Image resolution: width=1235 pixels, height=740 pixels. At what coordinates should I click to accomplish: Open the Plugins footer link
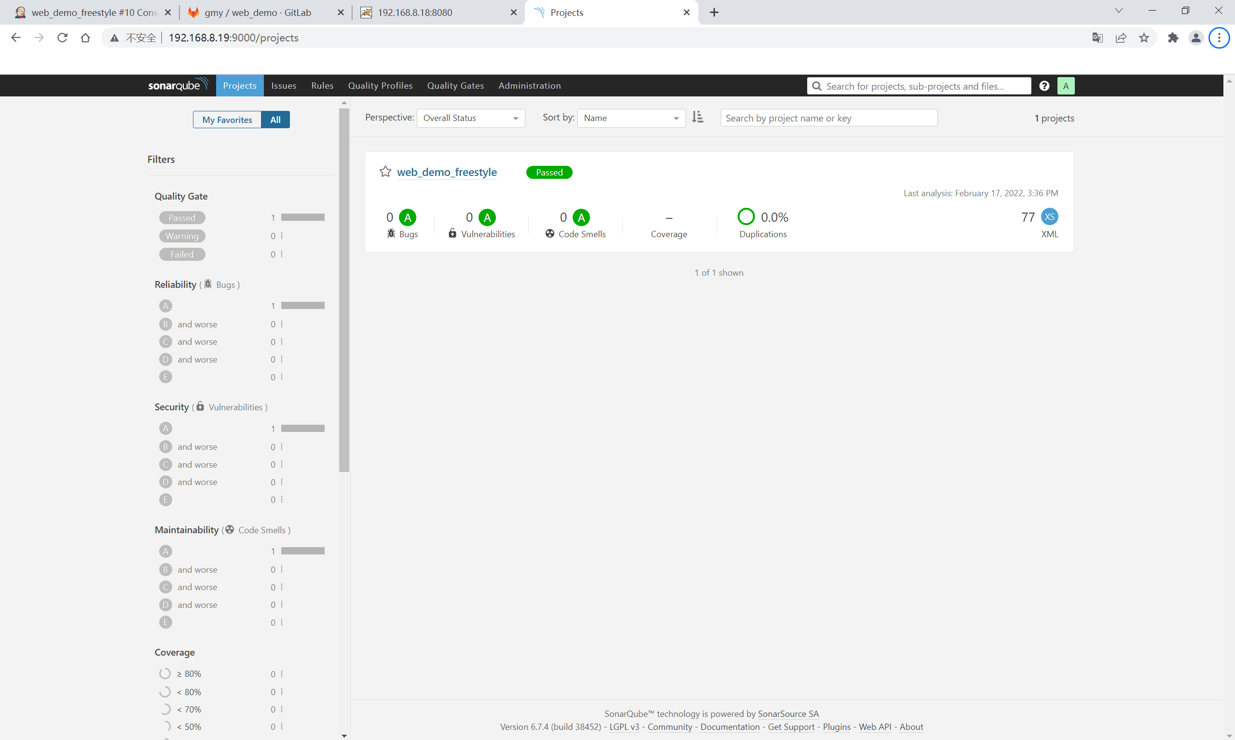tap(837, 727)
